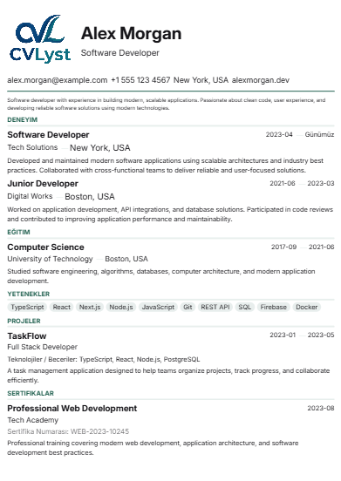The width and height of the screenshot is (341, 481).
Task: Click the phone number +1 555 123 4567
Action: pos(140,80)
